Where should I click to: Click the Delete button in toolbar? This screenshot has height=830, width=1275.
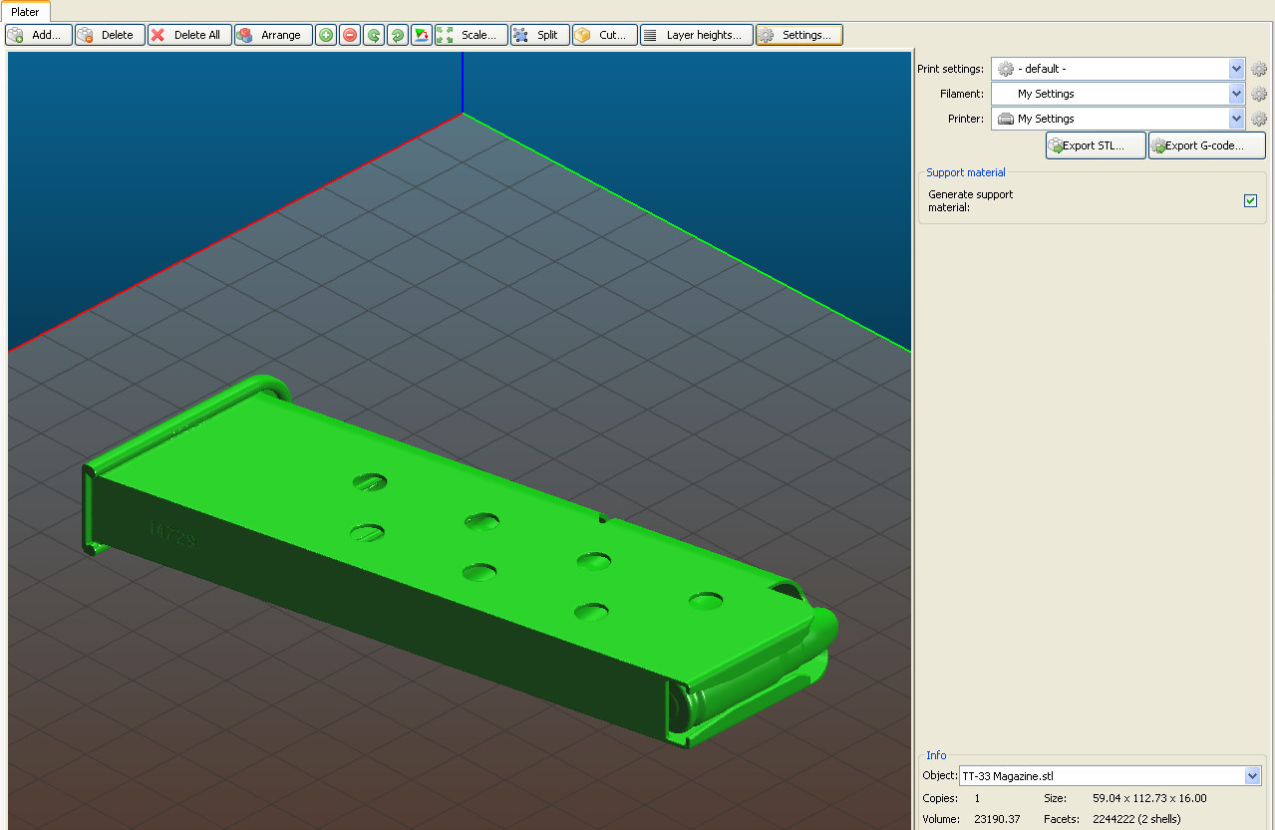[110, 35]
